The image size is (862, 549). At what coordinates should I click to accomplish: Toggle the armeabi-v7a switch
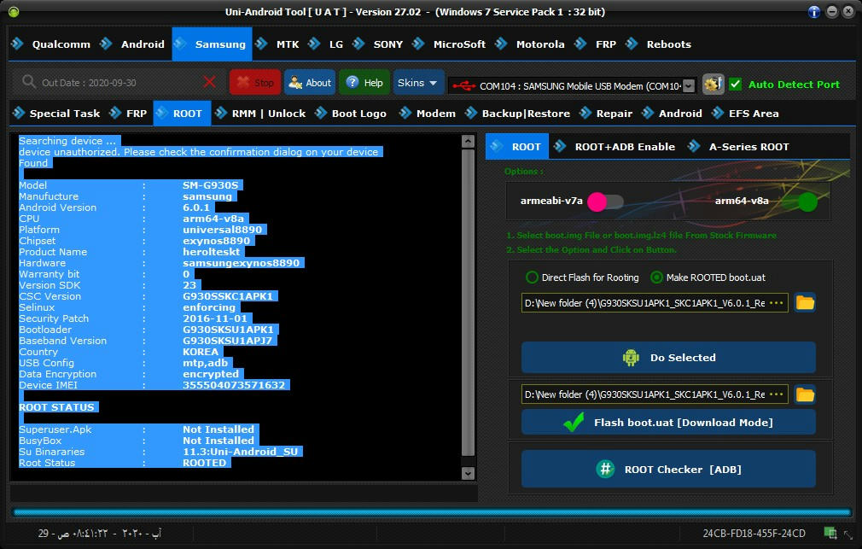605,201
